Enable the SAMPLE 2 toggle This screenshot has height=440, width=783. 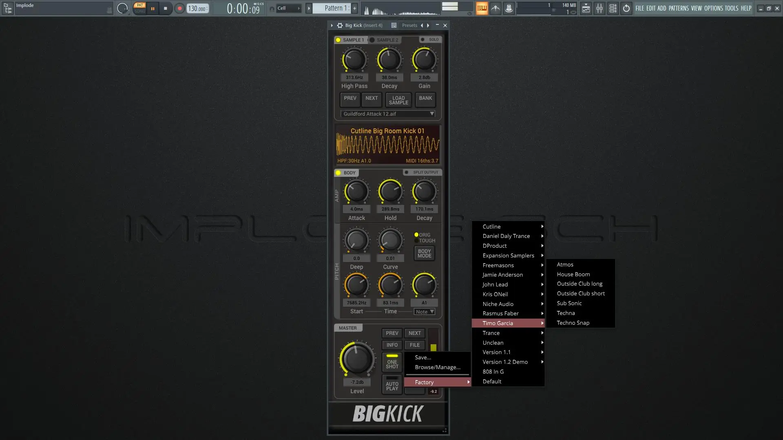(372, 40)
